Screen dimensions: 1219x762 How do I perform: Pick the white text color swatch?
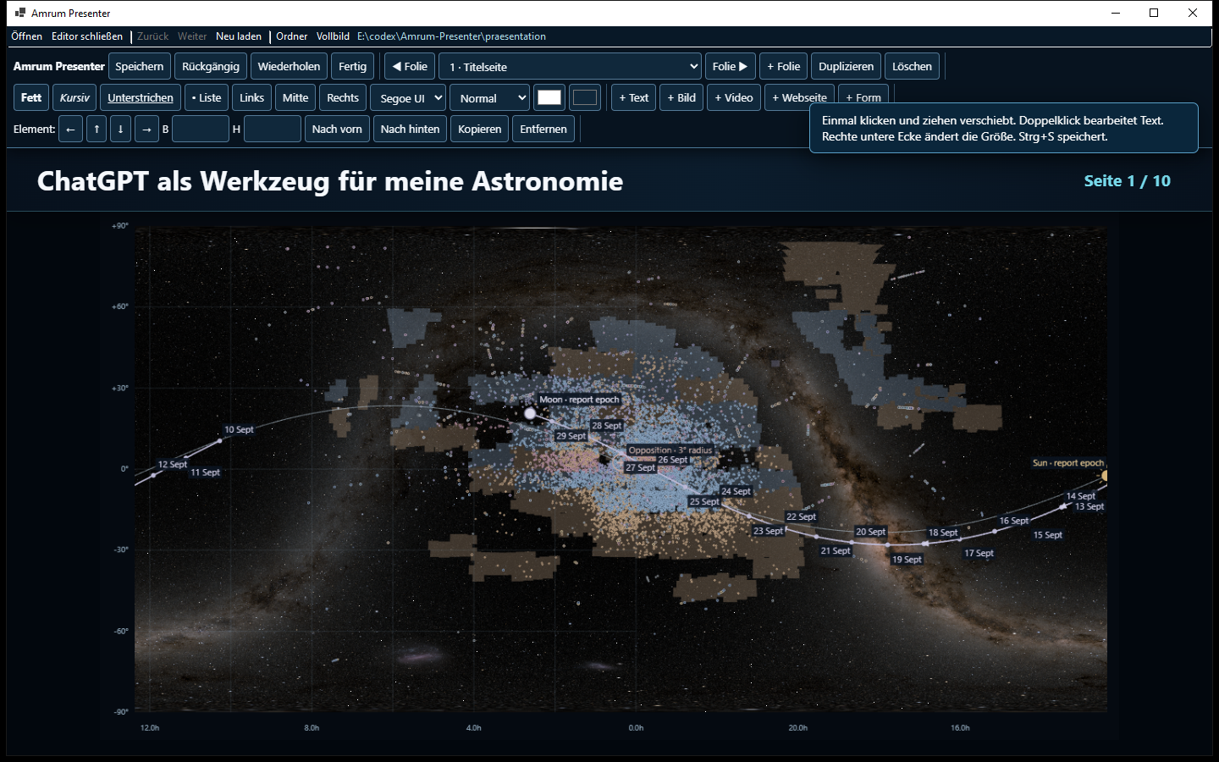[549, 98]
